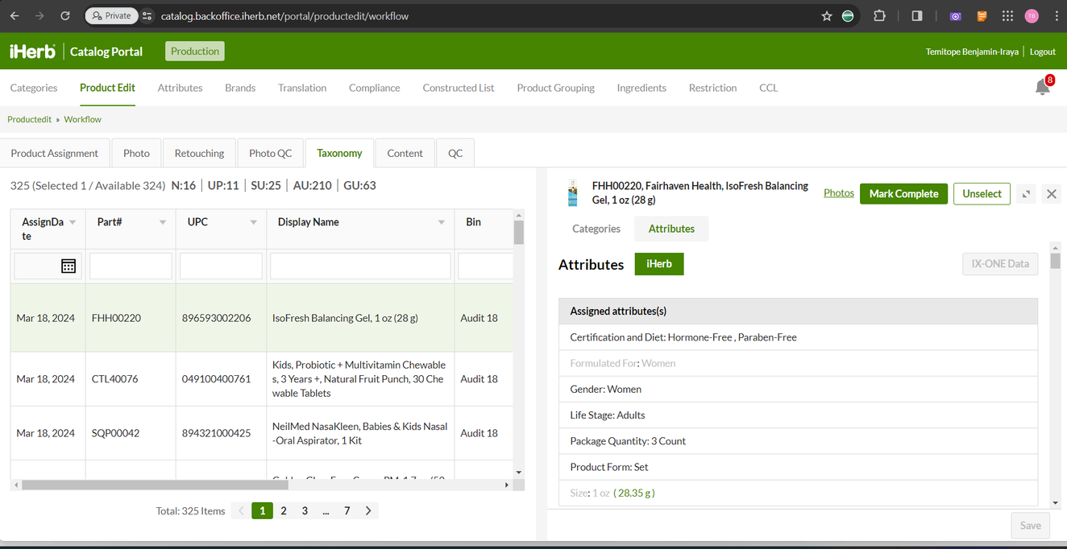Switch to the Product Assignment tab
1067x549 pixels.
click(55, 153)
